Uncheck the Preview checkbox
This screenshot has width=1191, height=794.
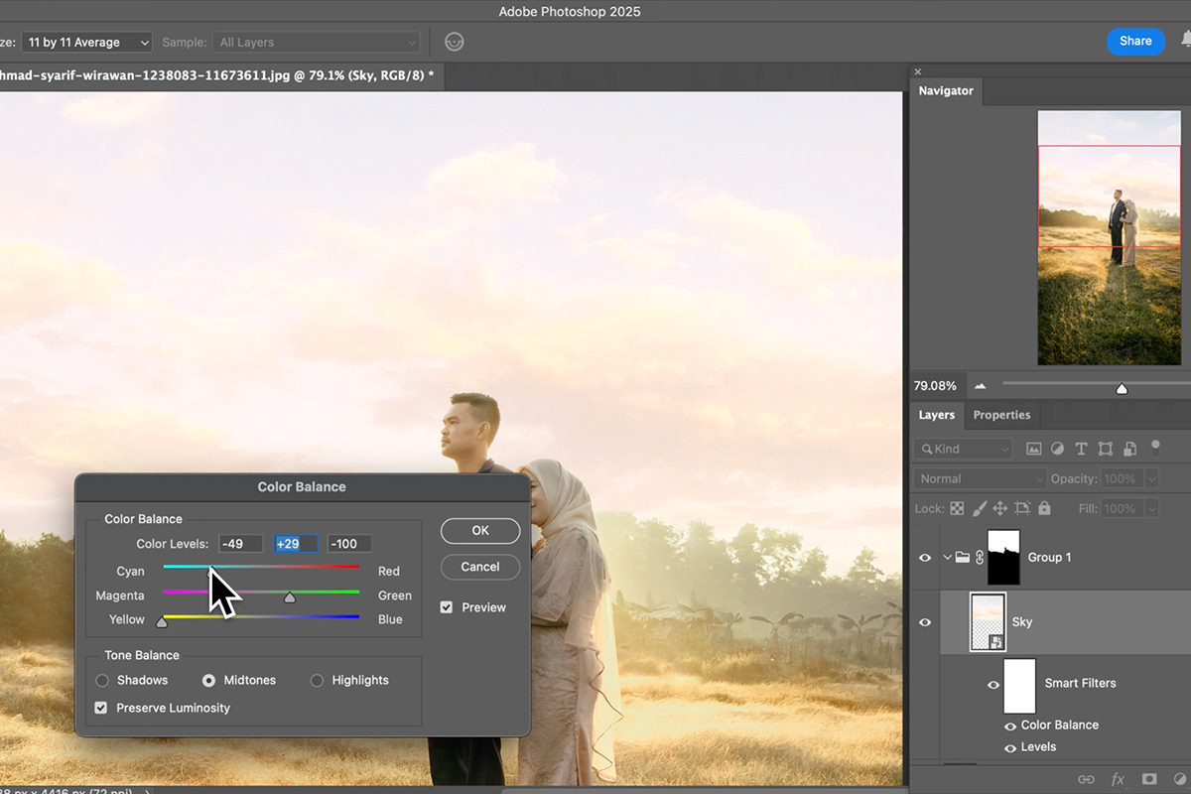447,607
